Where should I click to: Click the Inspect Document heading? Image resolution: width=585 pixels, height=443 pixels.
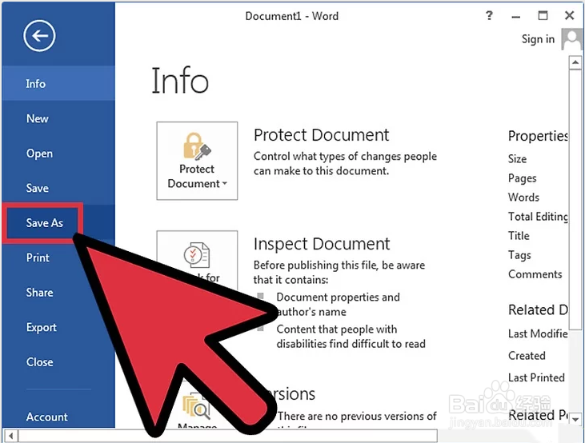(x=322, y=244)
